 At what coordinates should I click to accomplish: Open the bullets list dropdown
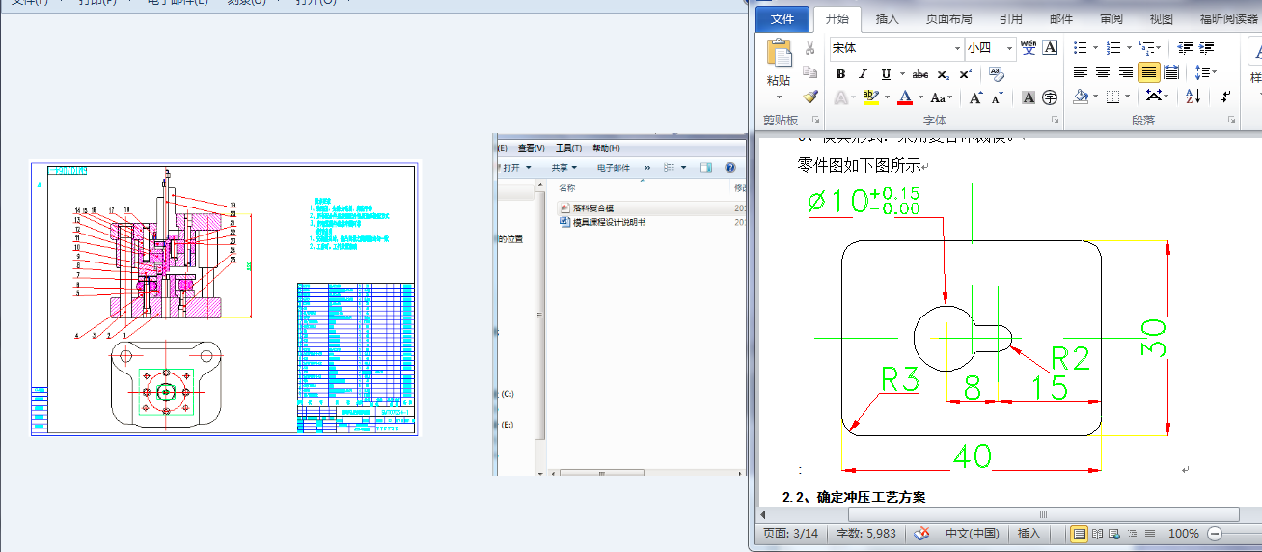[1094, 47]
